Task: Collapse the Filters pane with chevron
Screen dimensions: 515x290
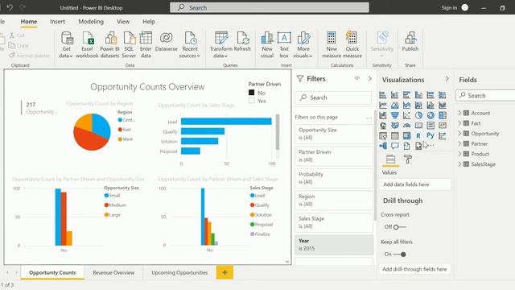Action: pyautogui.click(x=370, y=79)
